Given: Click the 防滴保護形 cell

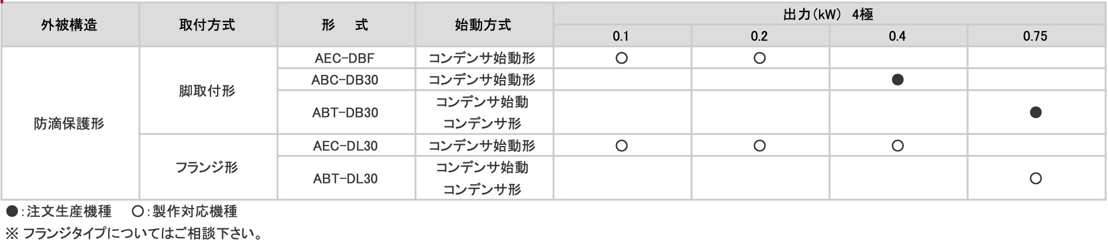Looking at the screenshot, I should (70, 124).
